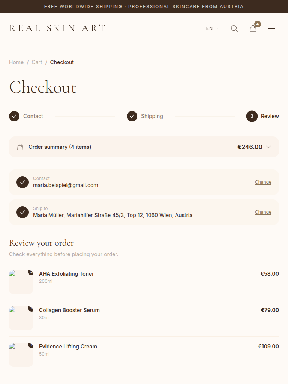Navigate to Cart breadcrumb
Screen dimensions: 288x384
pos(37,62)
